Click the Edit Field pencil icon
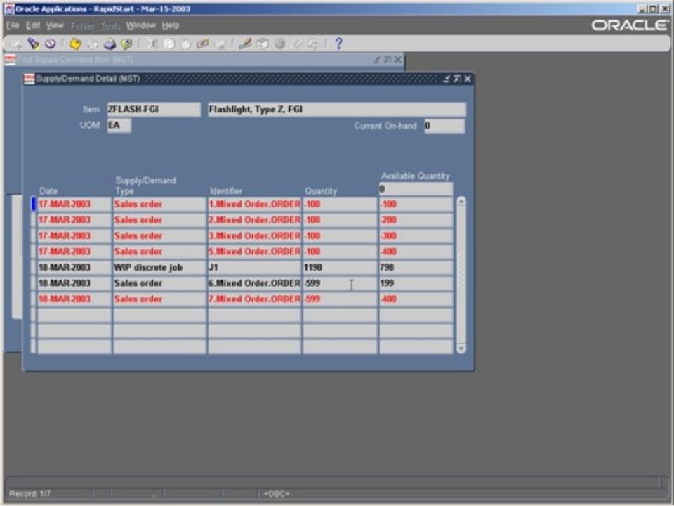The image size is (674, 506). [245, 44]
